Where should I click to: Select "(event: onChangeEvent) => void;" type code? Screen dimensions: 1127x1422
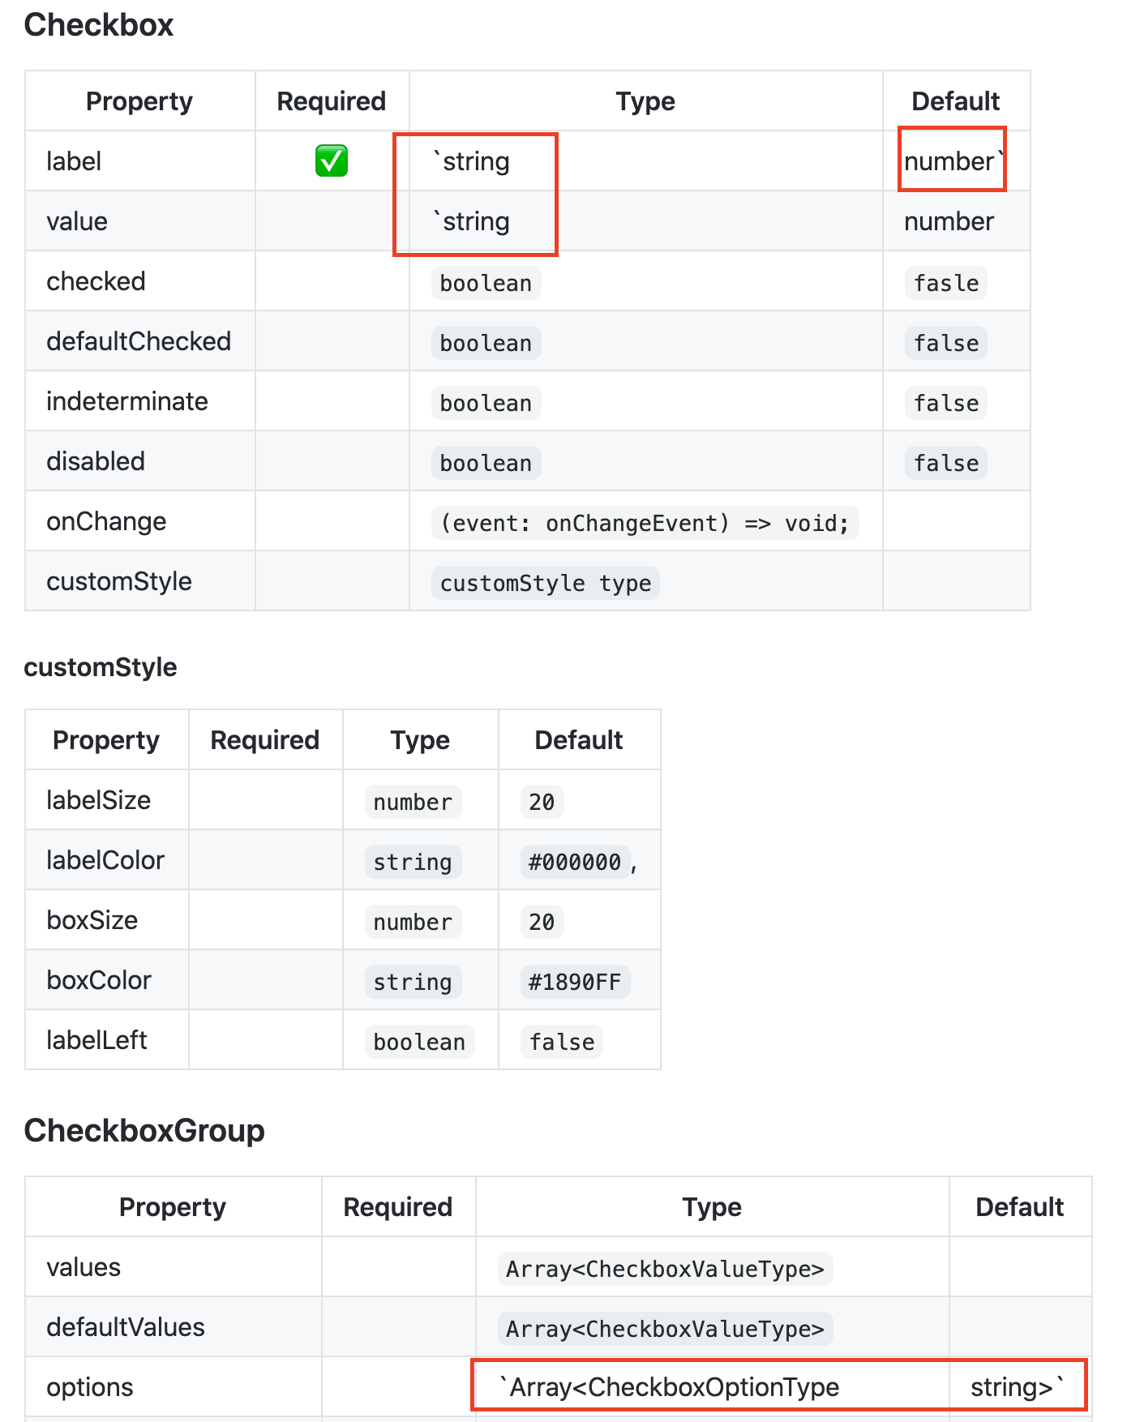pyautogui.click(x=645, y=523)
